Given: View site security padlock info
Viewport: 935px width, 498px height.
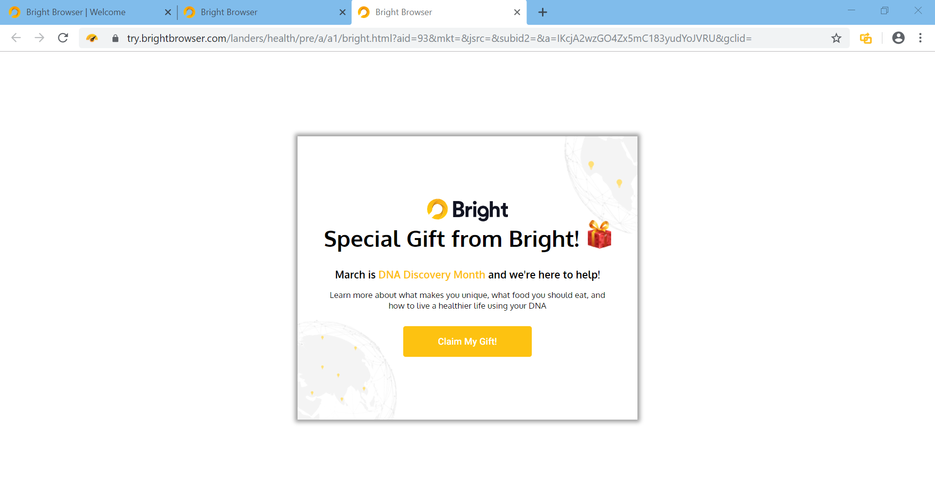Looking at the screenshot, I should click(x=115, y=38).
